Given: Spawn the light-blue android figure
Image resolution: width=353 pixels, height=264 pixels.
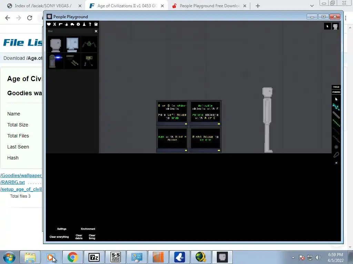Looking at the screenshot, I should (72, 44).
